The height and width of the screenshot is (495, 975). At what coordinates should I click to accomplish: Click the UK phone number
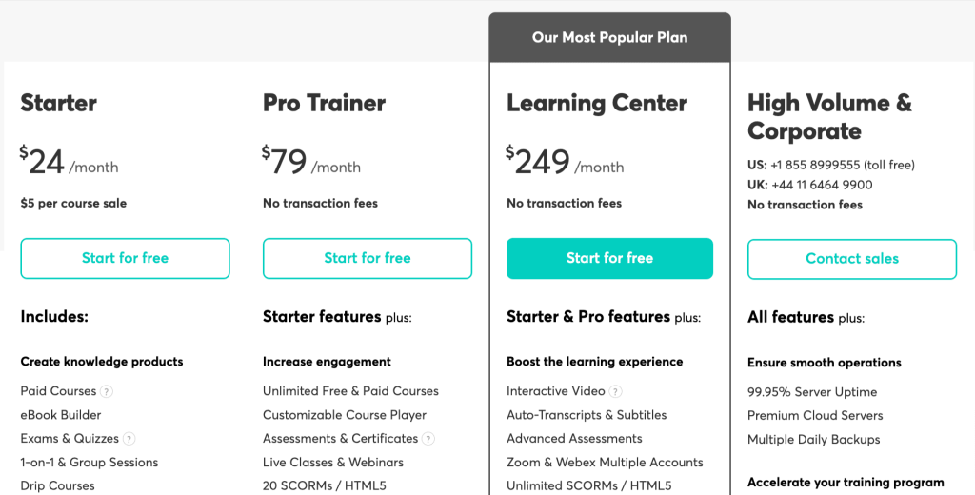click(822, 185)
